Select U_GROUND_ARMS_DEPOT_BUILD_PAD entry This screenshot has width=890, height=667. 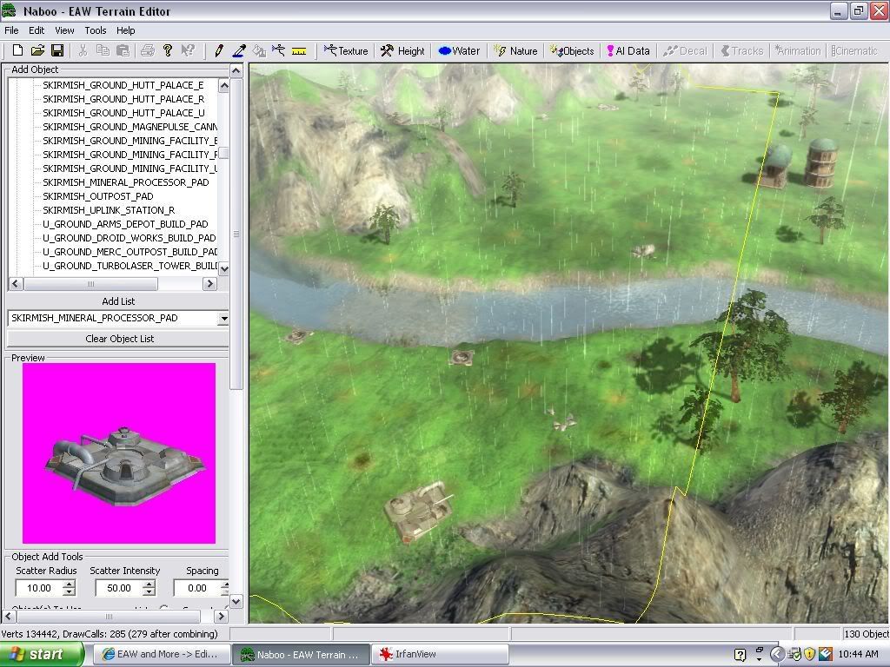click(x=125, y=224)
